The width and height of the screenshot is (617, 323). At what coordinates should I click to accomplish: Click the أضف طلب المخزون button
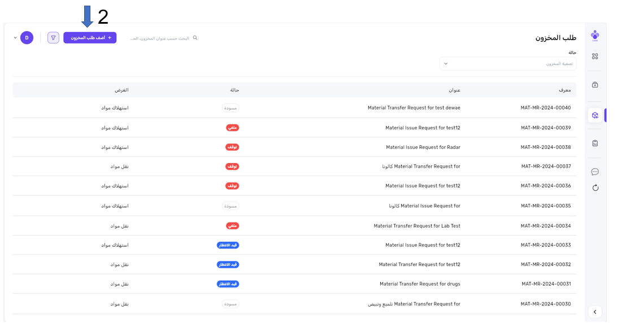point(90,38)
